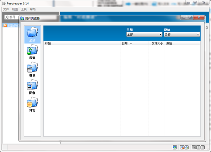Select the 图像 image folder icon
This screenshot has height=152, width=211.
(x=32, y=87)
